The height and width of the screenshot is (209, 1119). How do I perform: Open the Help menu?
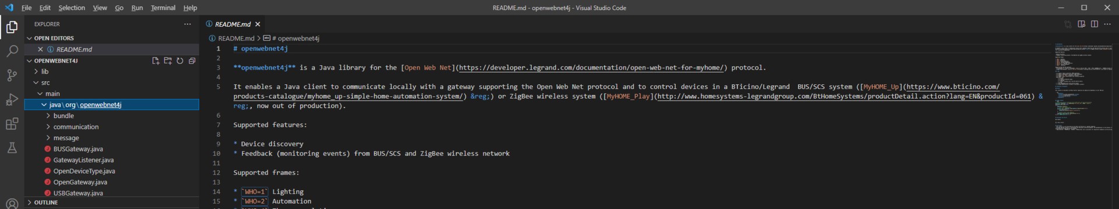tap(190, 8)
